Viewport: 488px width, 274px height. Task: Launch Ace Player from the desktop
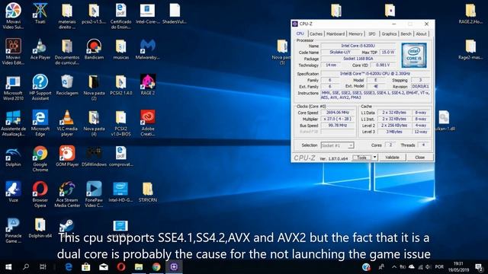40,49
